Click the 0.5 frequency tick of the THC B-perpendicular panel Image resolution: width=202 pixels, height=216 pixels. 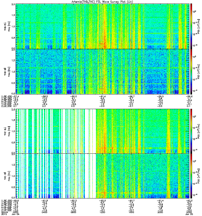tap(13, 143)
